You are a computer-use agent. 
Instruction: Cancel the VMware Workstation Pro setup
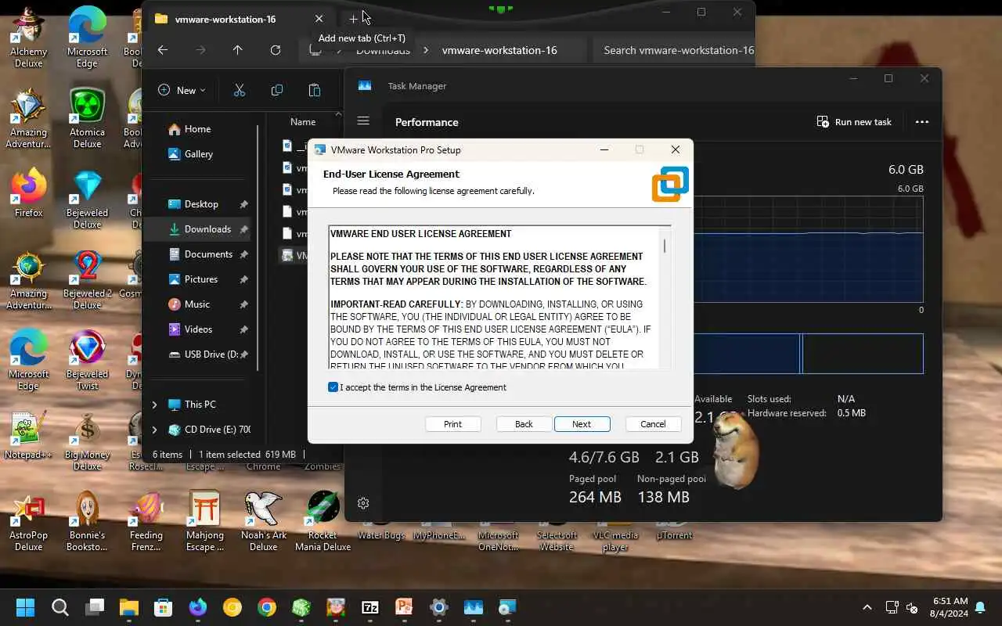click(x=653, y=424)
